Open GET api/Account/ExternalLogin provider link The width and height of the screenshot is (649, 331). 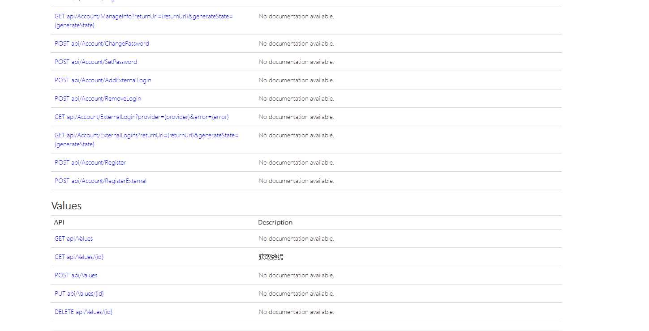(142, 117)
